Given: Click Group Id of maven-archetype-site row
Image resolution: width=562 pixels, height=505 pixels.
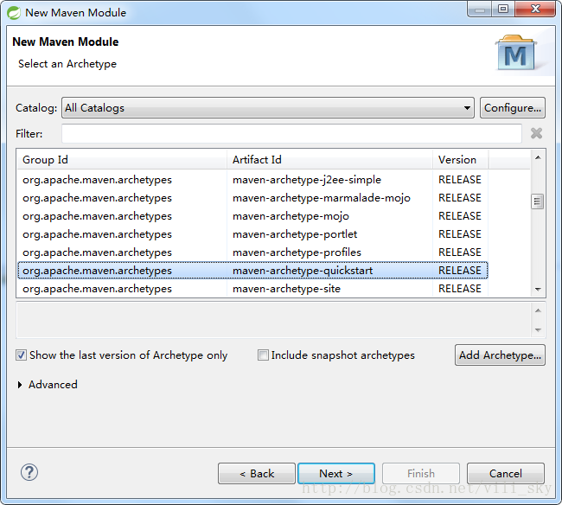Looking at the screenshot, I should point(97,289).
